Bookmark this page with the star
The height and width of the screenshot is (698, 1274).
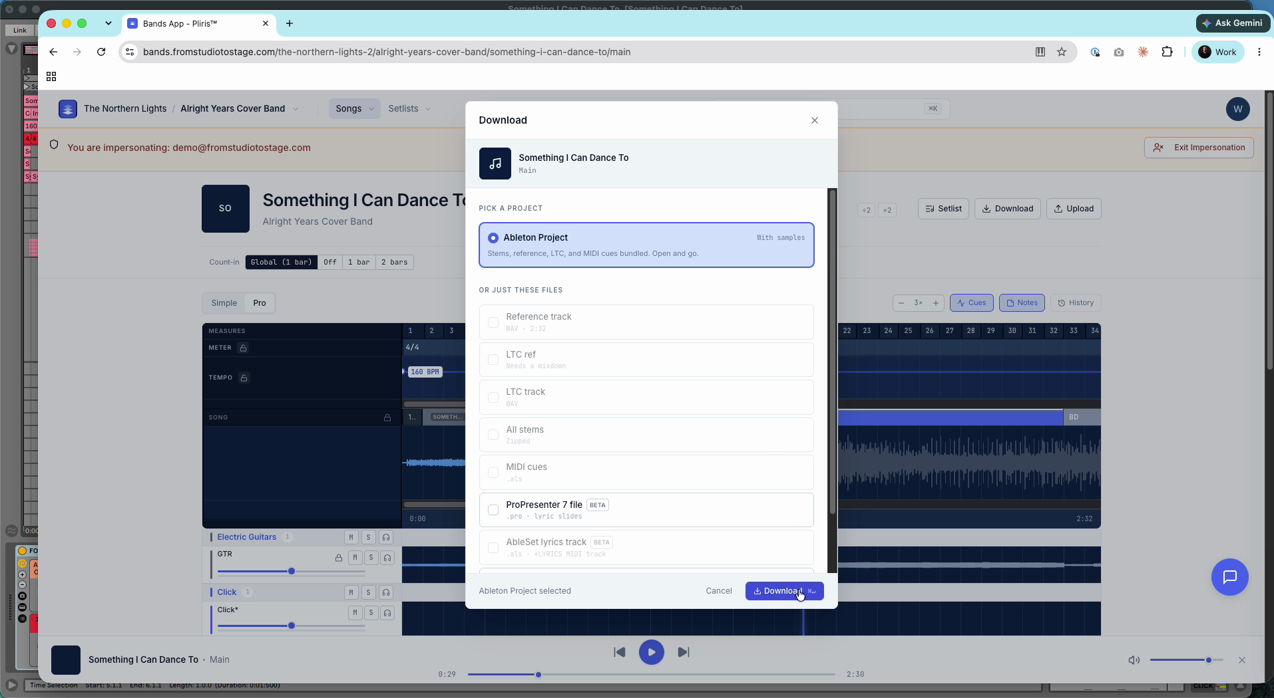tap(1062, 52)
